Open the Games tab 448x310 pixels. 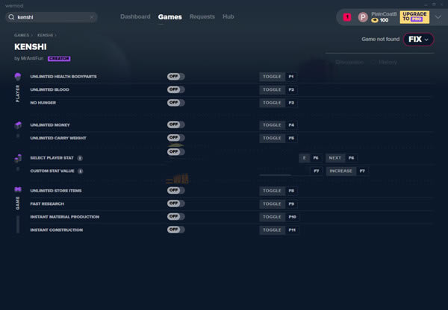tap(170, 17)
